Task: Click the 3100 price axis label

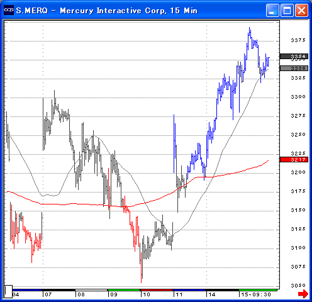Action: click(298, 248)
